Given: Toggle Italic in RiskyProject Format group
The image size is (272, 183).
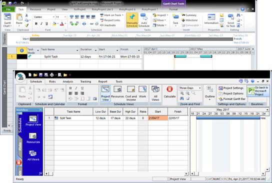Looking at the screenshot, I should coord(76,88).
